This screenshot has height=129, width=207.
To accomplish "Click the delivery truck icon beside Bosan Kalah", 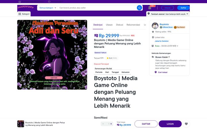I will click(x=153, y=57).
